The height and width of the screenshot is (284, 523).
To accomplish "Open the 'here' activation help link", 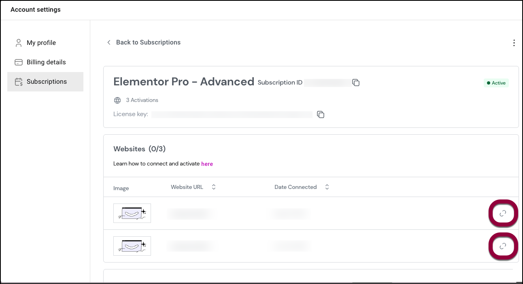I will [207, 164].
